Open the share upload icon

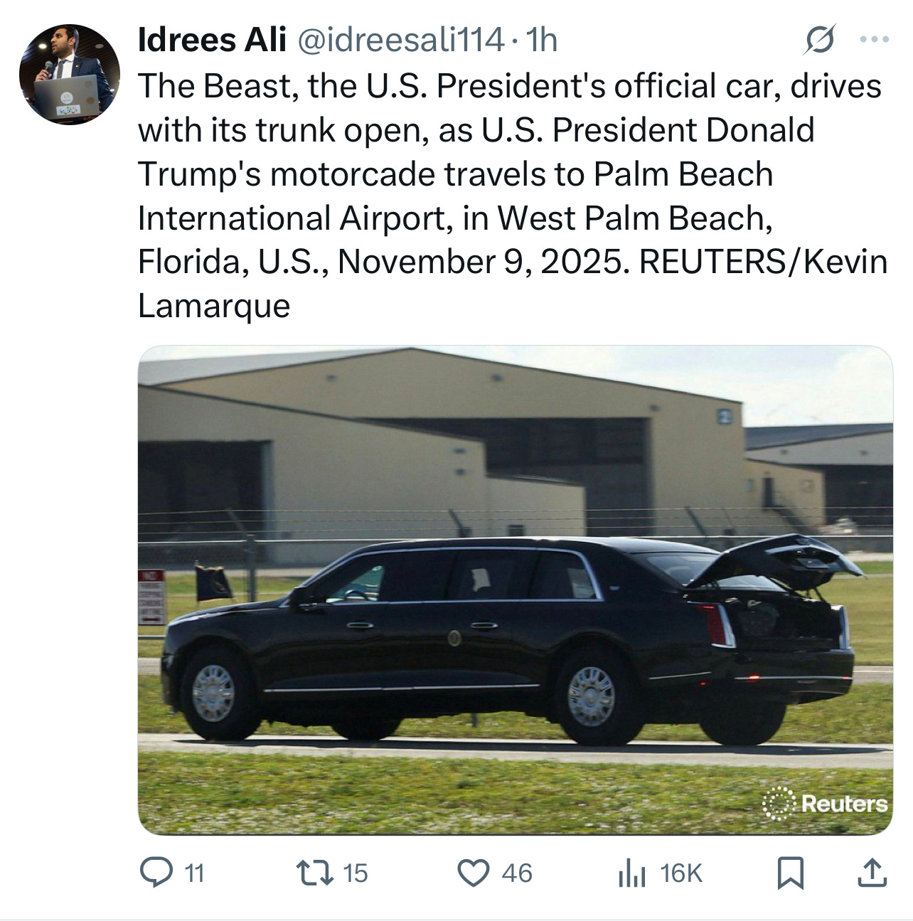(872, 873)
